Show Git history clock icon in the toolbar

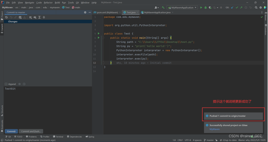pyautogui.click(x=246, y=7)
